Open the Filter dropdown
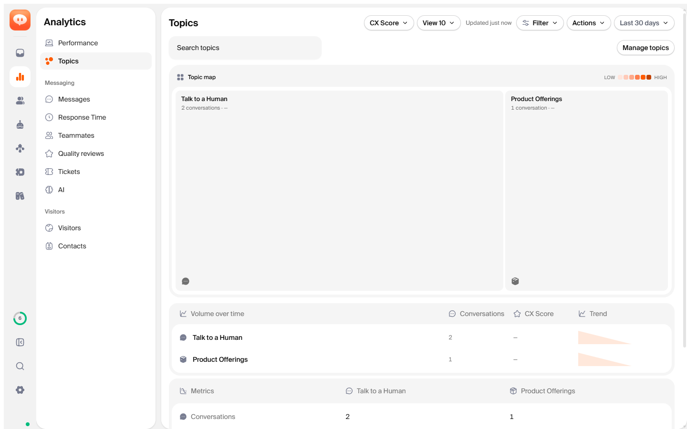Viewport: 687px width, 429px height. [x=540, y=23]
